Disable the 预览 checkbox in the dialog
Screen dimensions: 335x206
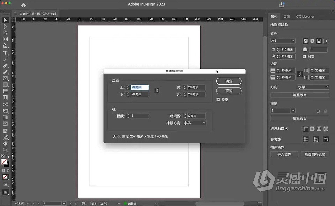coord(218,99)
